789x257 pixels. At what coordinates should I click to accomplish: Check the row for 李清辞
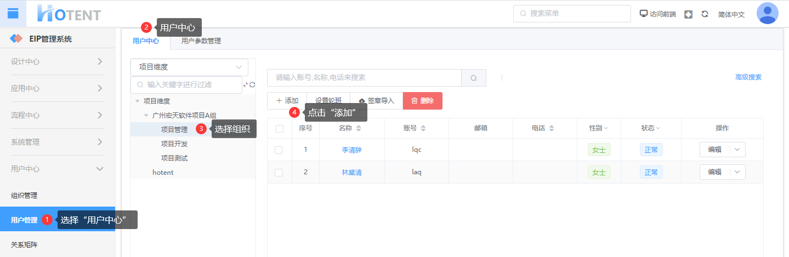pyautogui.click(x=279, y=150)
